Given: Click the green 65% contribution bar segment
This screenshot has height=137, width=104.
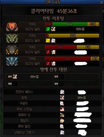Looking at the screenshot, I should 70,24.
